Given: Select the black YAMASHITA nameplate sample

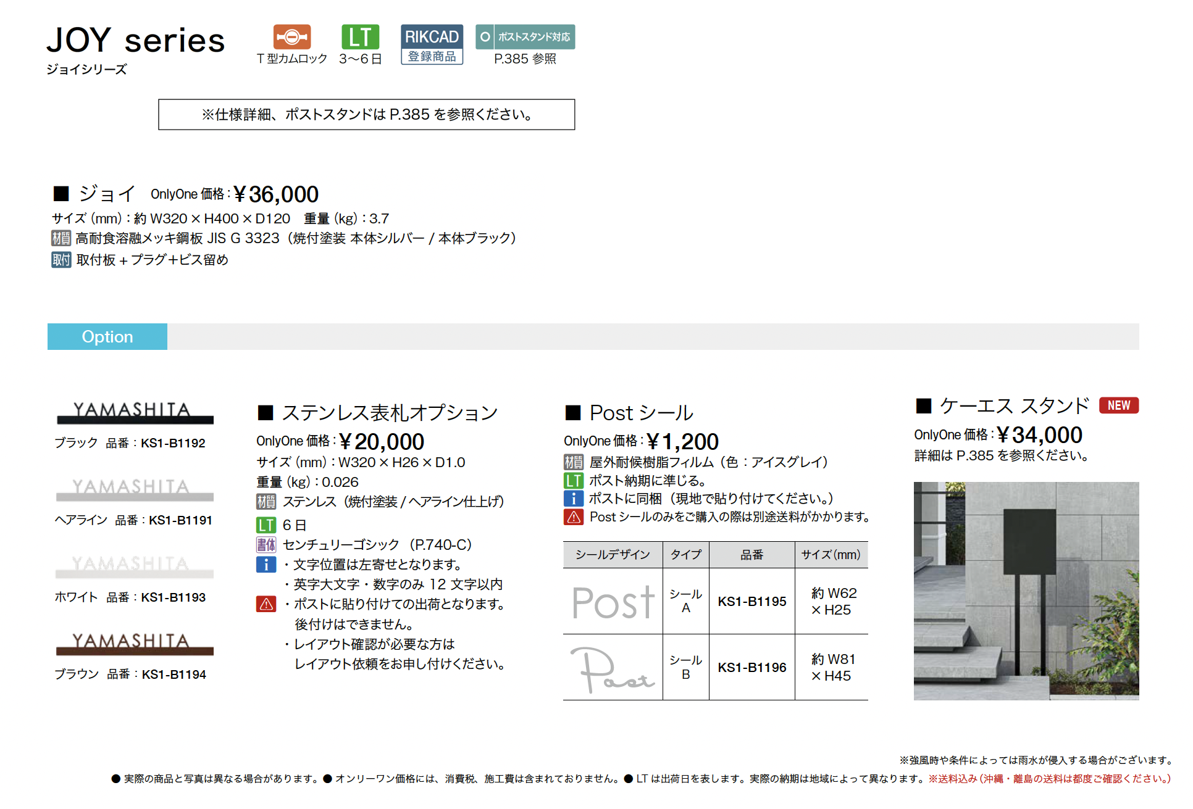Looking at the screenshot, I should [135, 413].
